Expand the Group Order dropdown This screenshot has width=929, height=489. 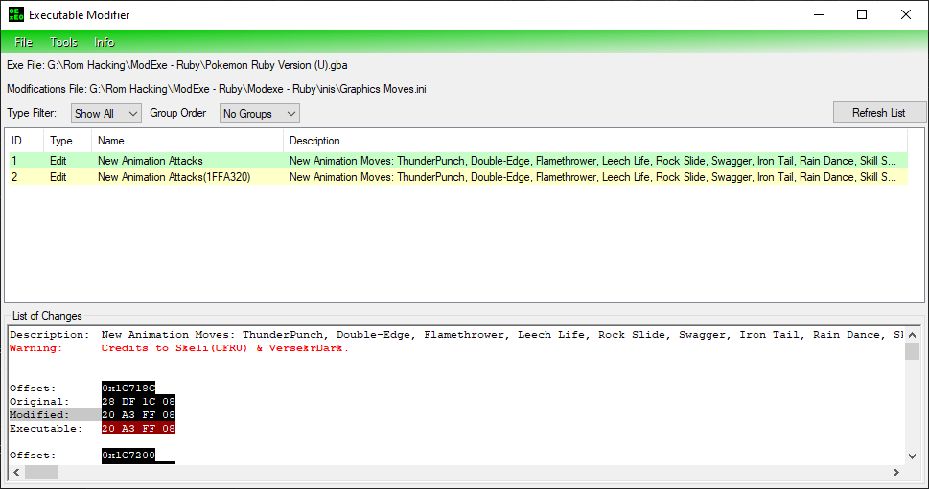click(x=260, y=113)
